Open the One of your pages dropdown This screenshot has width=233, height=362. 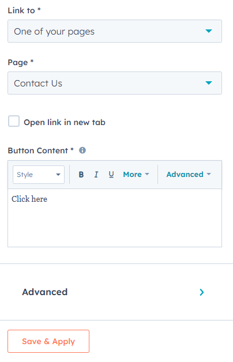pyautogui.click(x=115, y=31)
